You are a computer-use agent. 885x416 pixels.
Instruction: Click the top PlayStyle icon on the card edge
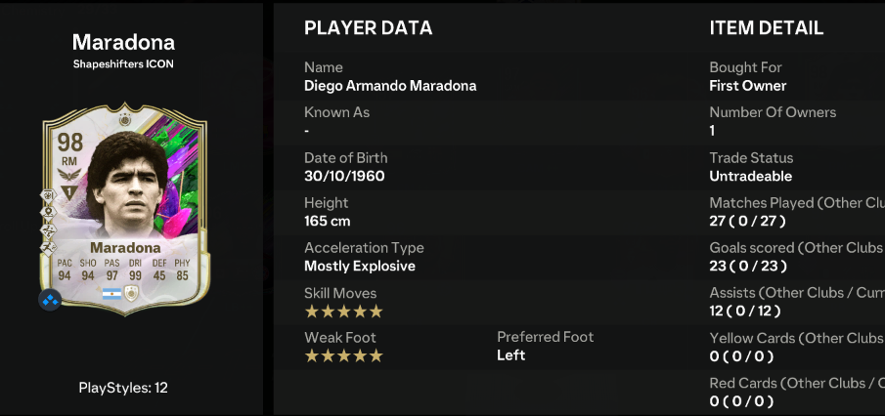[47, 195]
